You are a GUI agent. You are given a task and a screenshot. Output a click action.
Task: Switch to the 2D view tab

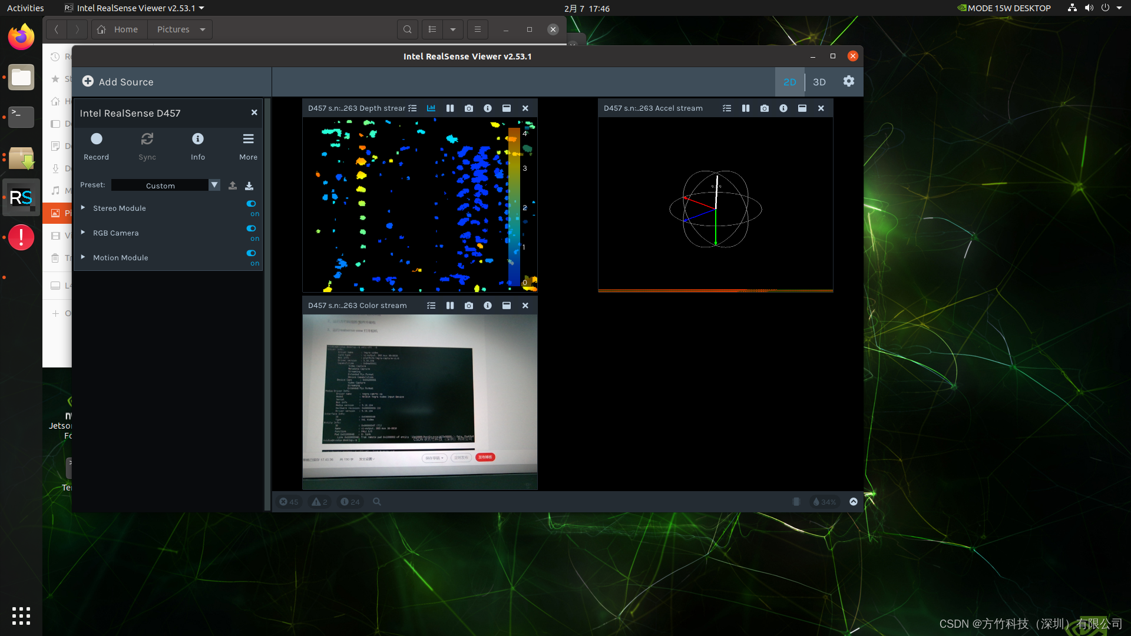[789, 82]
